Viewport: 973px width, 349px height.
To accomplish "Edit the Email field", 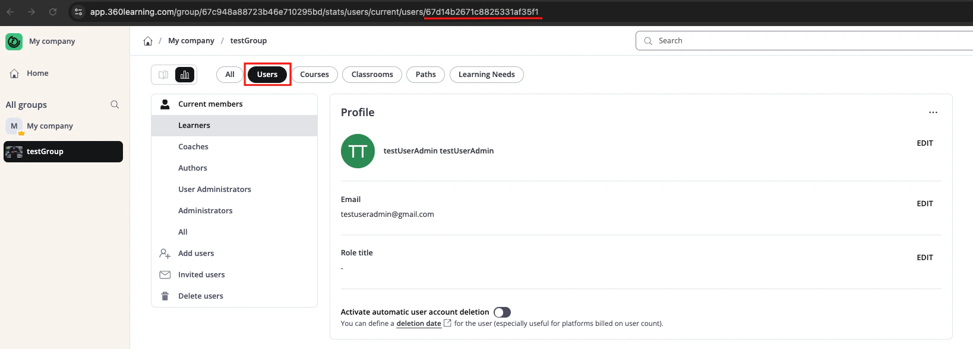I will click(925, 204).
